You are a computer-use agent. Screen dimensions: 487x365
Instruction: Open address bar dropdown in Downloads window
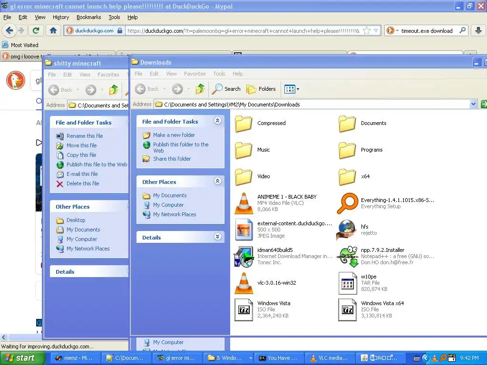click(473, 104)
